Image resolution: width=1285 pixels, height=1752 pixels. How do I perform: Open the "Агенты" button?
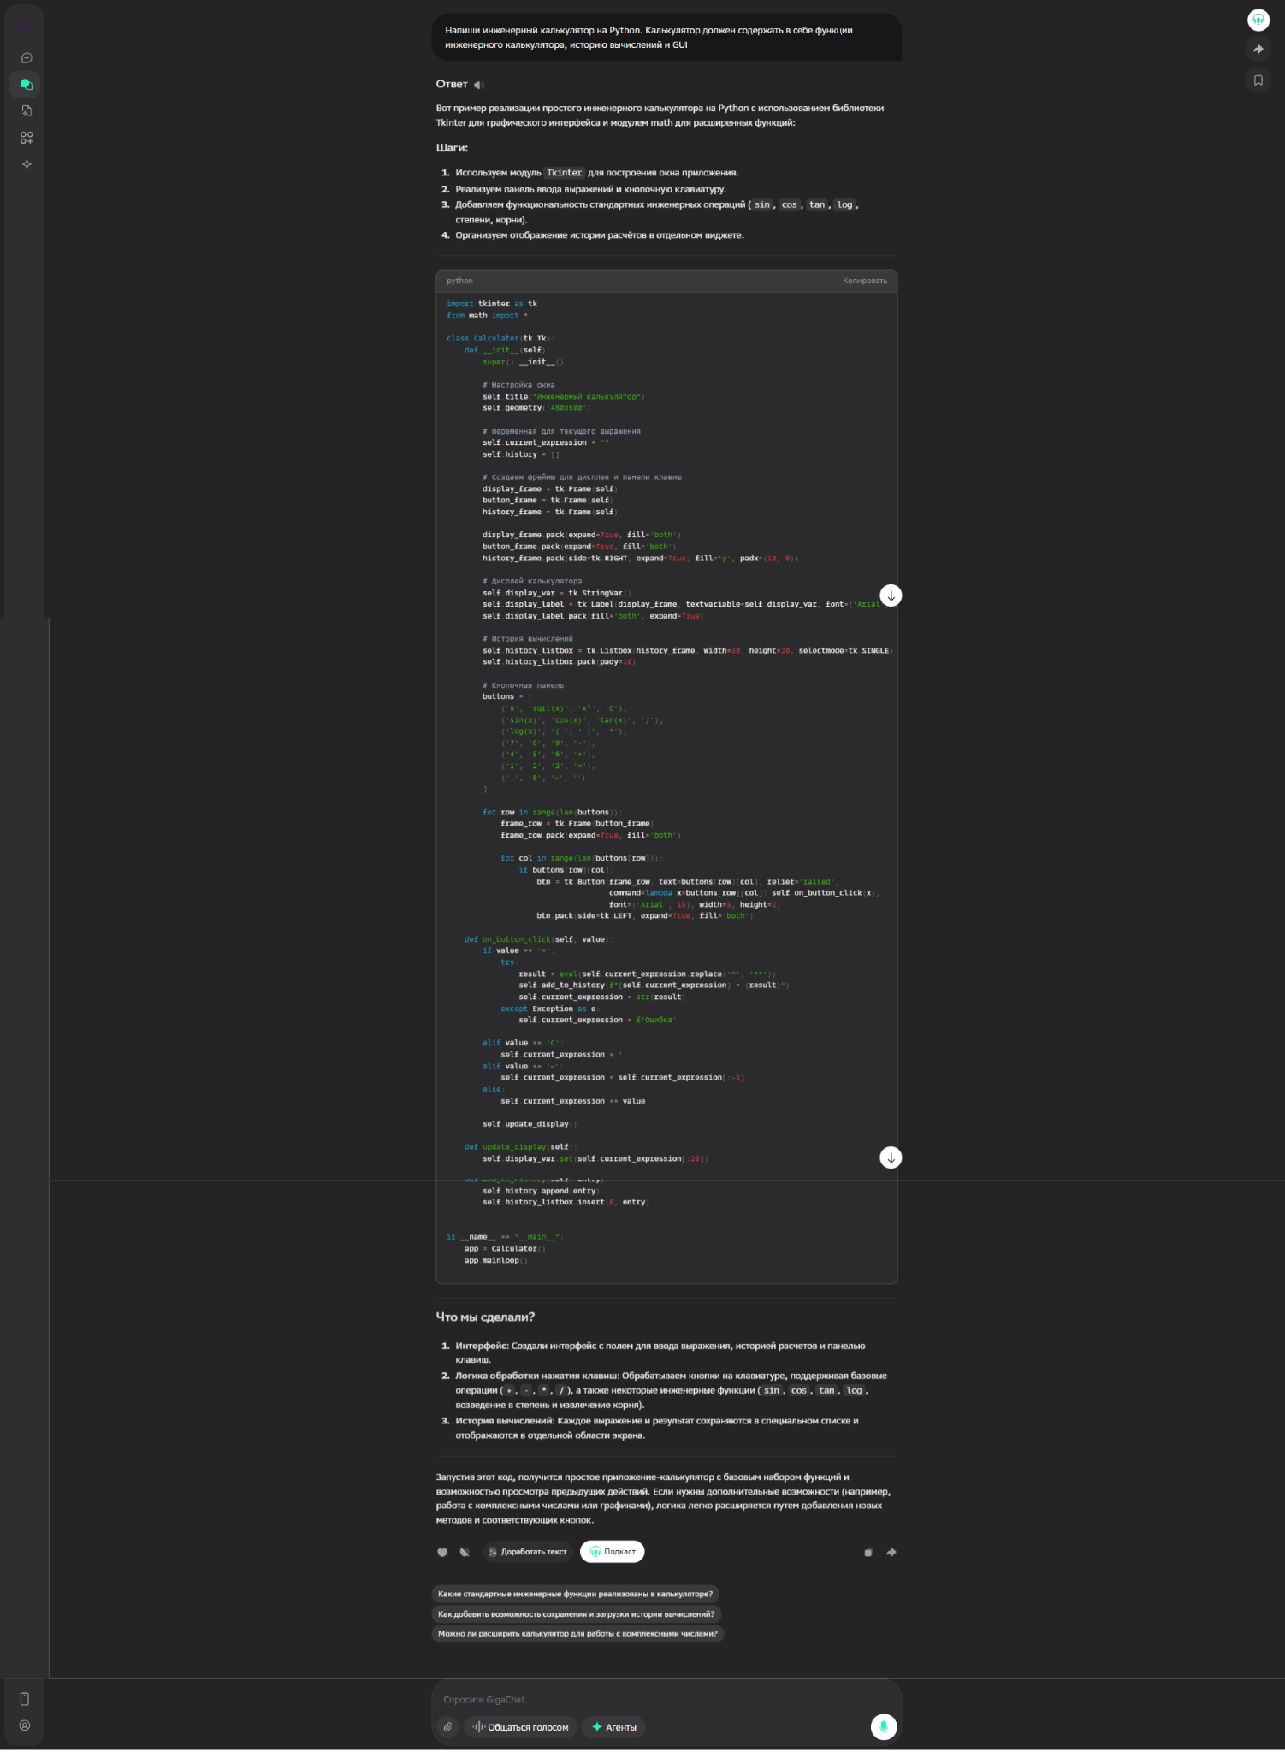click(x=613, y=1727)
